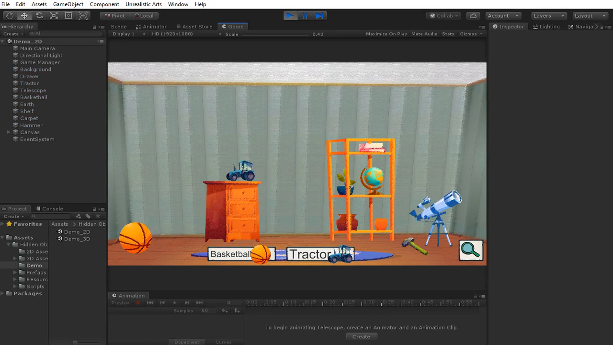Viewport: 613px width, 345px height.
Task: Toggle Mute Audio in Game view
Action: (x=424, y=34)
